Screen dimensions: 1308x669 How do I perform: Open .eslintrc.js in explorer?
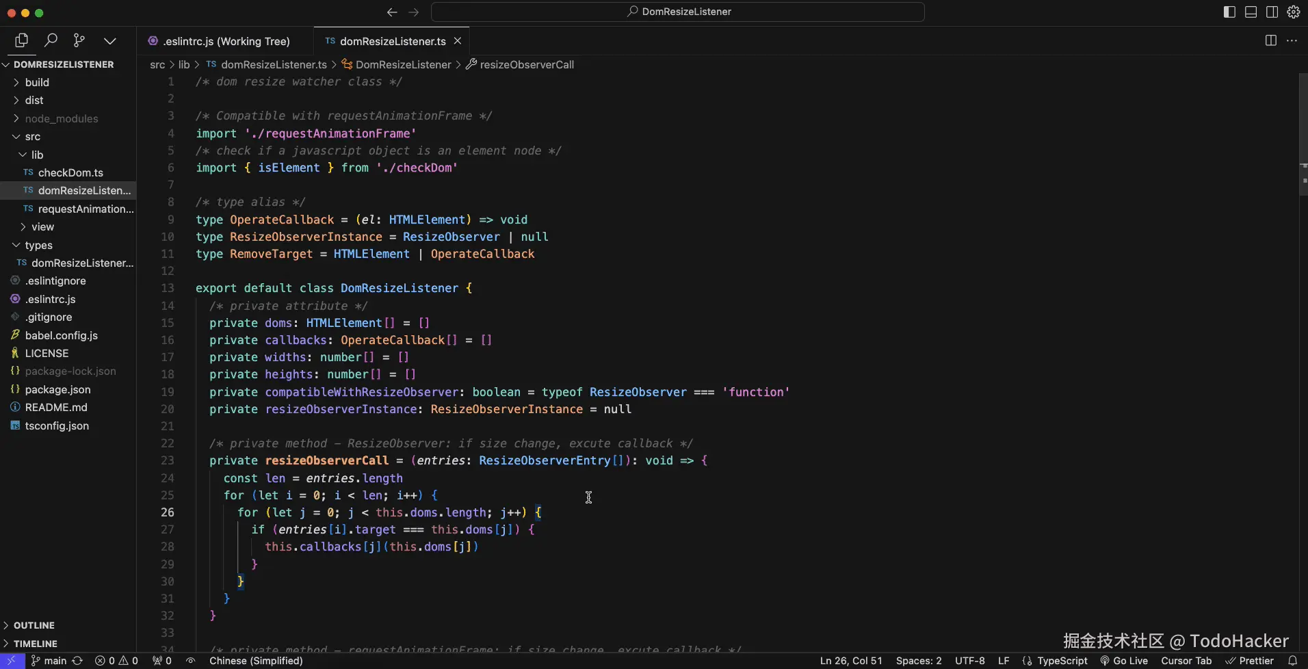(68, 300)
